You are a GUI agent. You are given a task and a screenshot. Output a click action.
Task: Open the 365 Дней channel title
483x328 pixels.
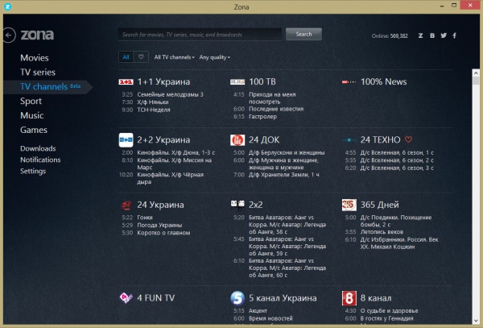pyautogui.click(x=379, y=205)
